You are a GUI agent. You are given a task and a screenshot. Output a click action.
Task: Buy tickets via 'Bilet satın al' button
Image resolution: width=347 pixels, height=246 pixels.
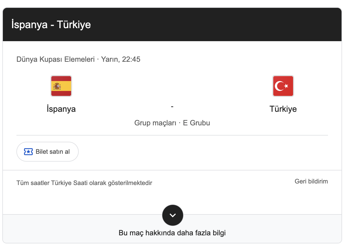pyautogui.click(x=47, y=152)
